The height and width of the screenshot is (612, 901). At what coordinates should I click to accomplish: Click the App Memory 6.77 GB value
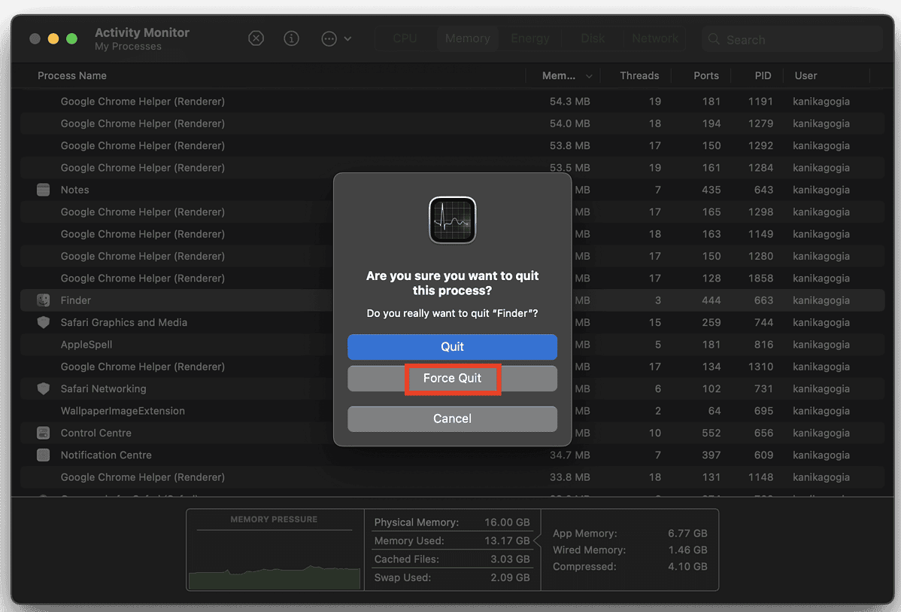[687, 533]
